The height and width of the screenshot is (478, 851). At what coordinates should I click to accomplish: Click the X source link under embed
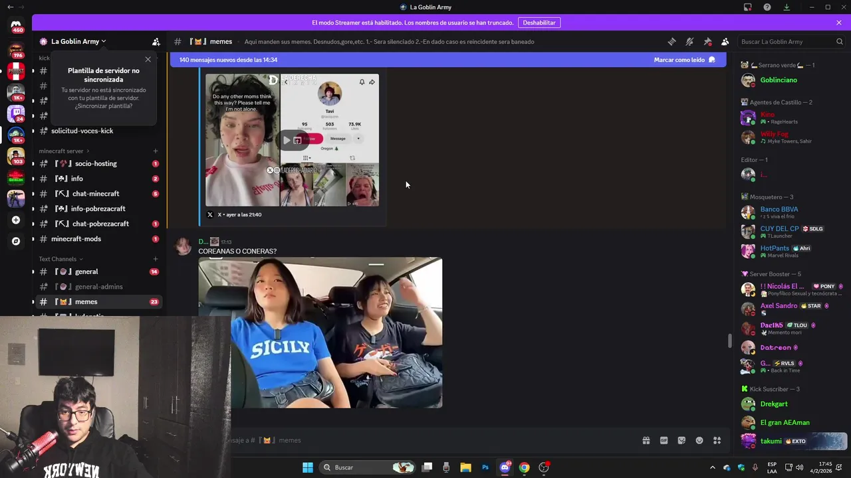coord(220,214)
